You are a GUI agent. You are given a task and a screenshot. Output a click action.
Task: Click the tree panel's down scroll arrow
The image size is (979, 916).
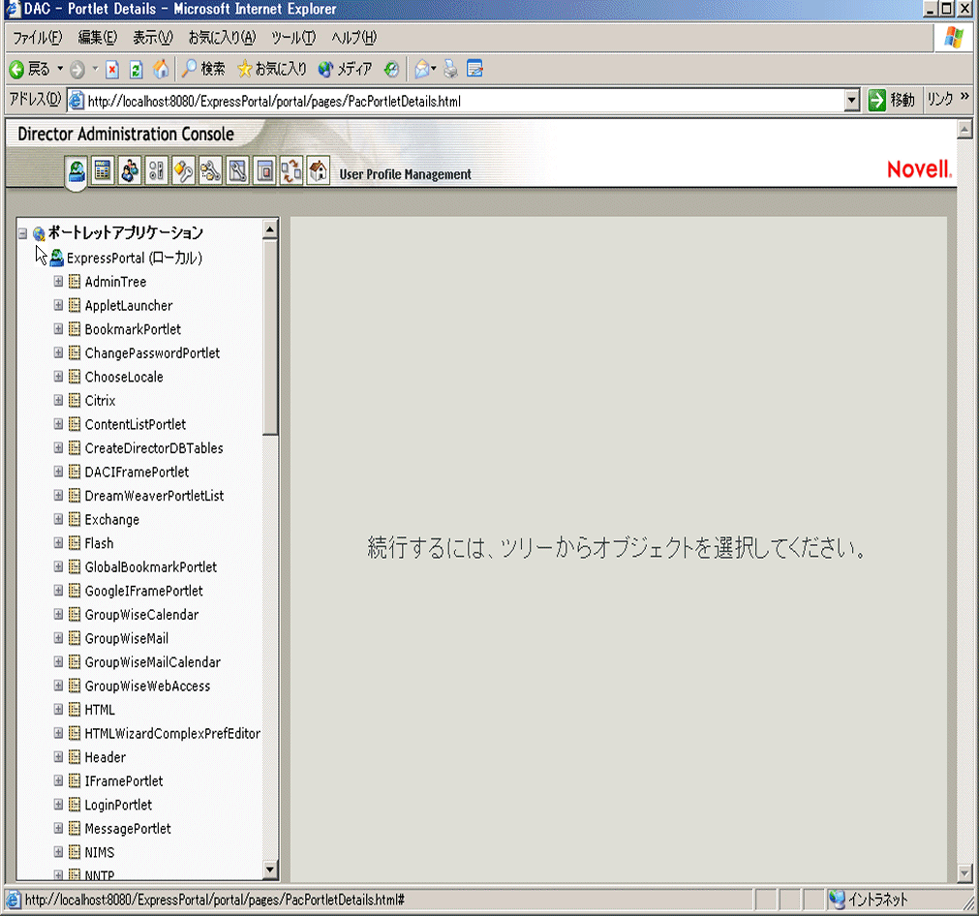[x=271, y=870]
